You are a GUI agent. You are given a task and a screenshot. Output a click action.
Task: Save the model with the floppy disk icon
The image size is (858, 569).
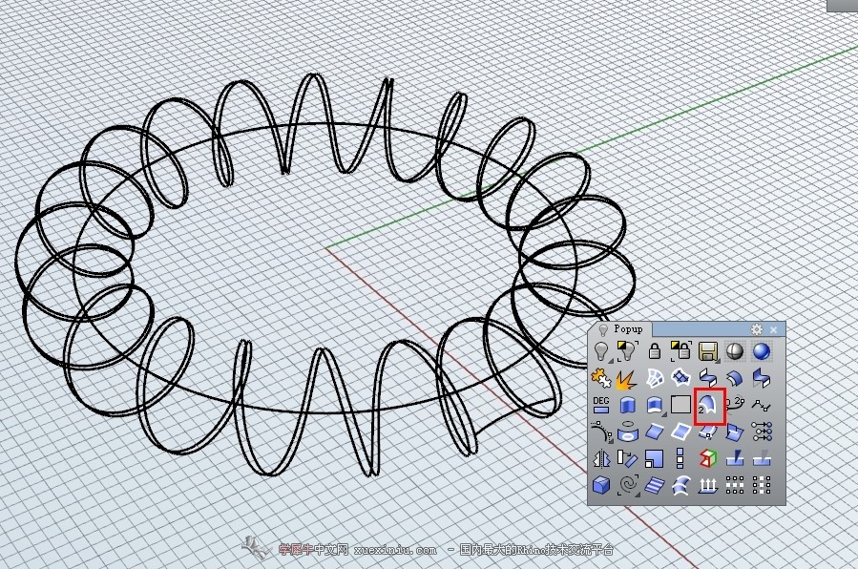tap(708, 351)
